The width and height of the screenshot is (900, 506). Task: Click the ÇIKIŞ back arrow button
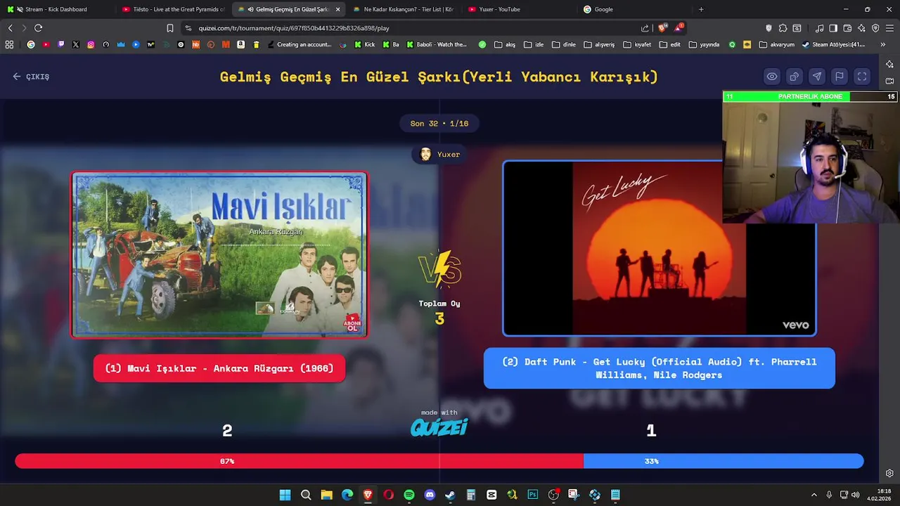(x=31, y=77)
